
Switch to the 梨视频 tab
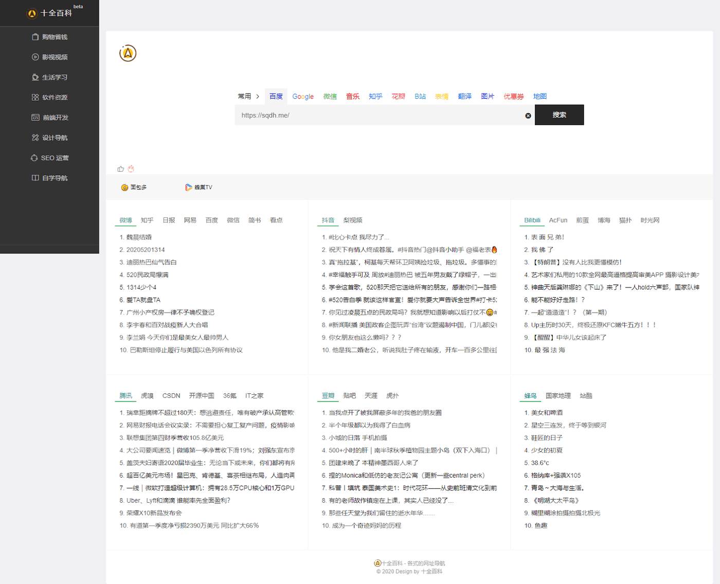(x=353, y=221)
